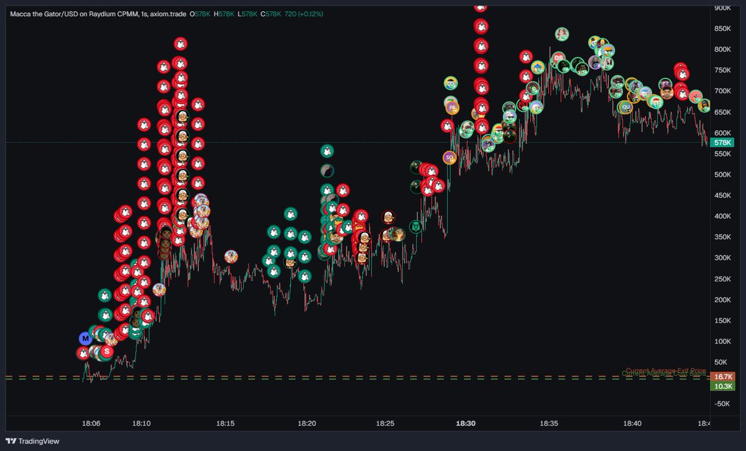Click the 250K price axis label
746x451 pixels.
tap(722, 279)
